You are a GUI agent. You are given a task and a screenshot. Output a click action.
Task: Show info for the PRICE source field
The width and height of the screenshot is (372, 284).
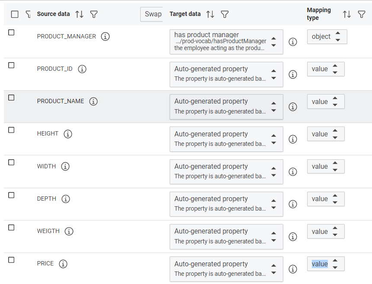click(63, 264)
